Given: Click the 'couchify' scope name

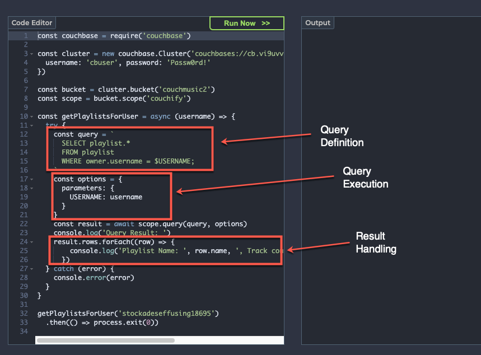Looking at the screenshot, I should coord(166,99).
